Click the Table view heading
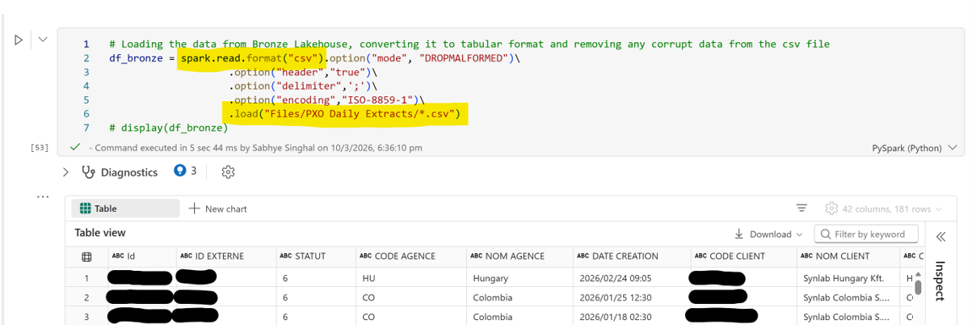The image size is (972, 325). tap(100, 233)
